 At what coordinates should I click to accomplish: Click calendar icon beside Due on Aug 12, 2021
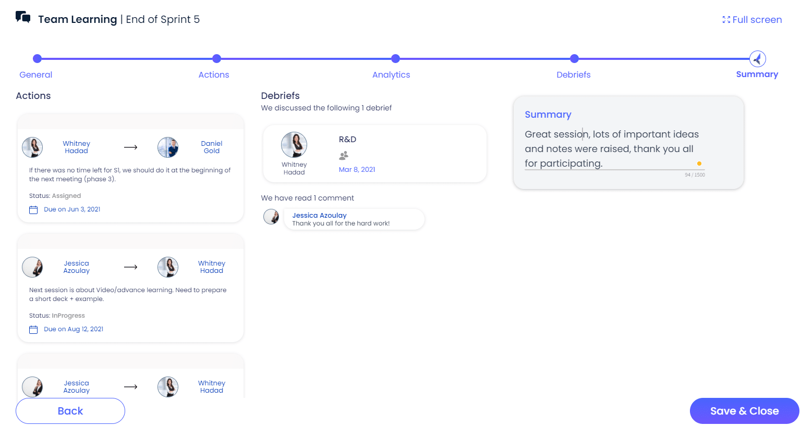click(x=33, y=330)
